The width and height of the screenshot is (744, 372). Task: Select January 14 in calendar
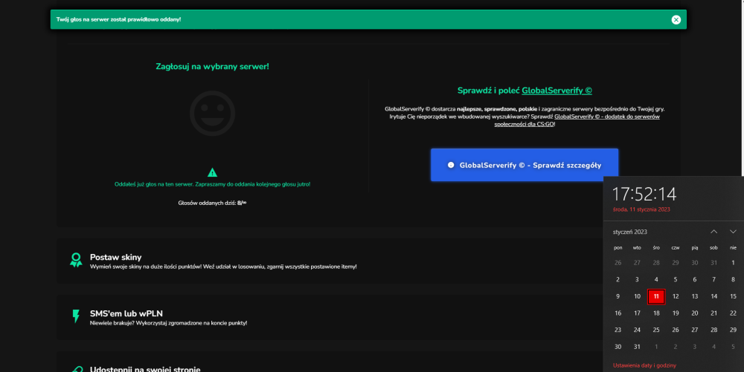pos(713,296)
